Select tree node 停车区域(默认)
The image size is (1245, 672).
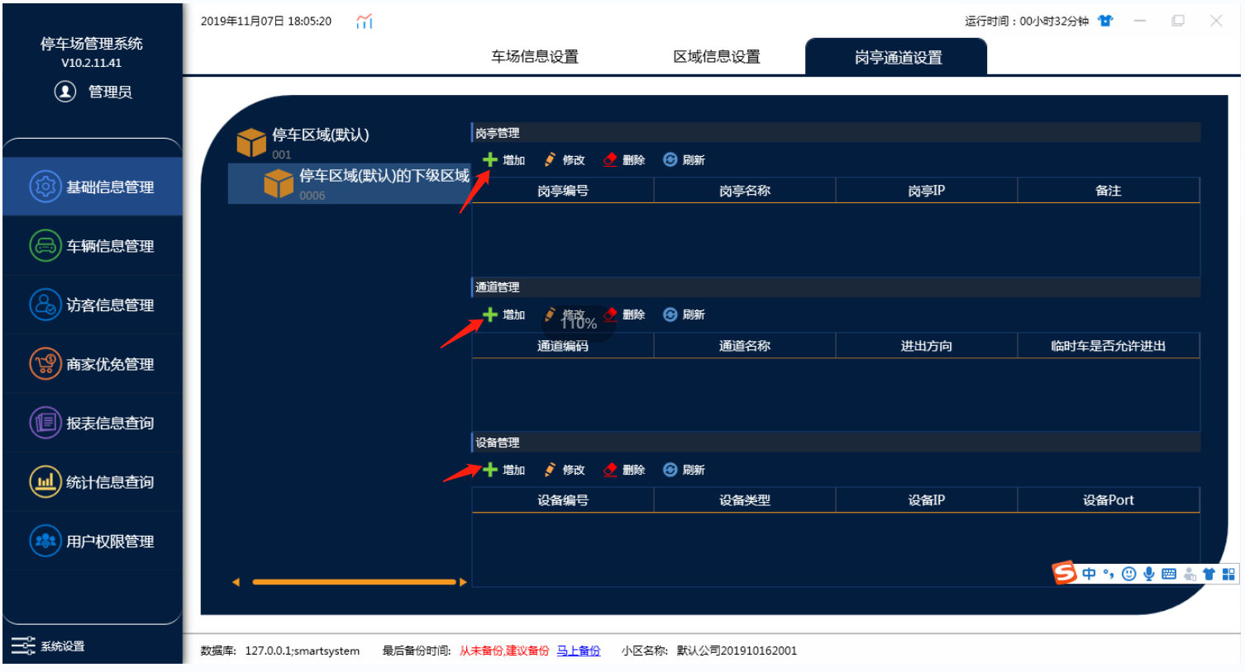click(321, 135)
